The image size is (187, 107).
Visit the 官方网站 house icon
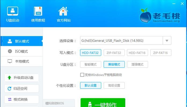pos(63,11)
